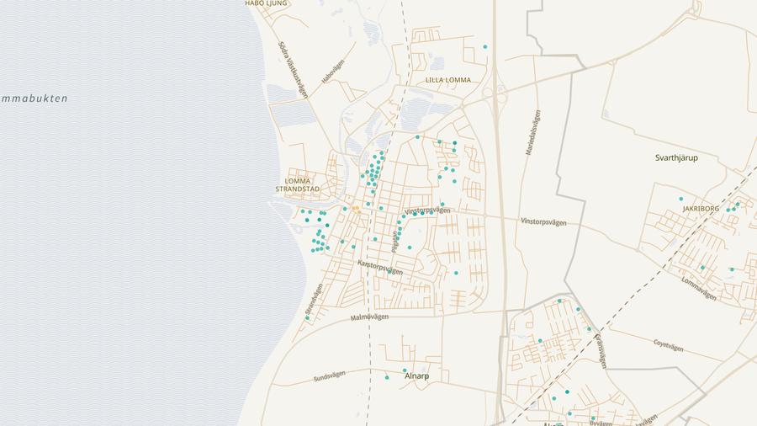Click the Malmövägen road label
The height and width of the screenshot is (426, 757).
click(x=369, y=317)
